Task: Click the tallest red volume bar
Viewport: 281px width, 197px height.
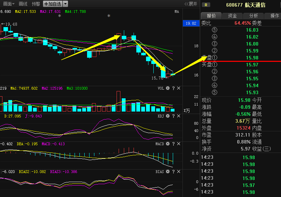Action: (x=118, y=101)
